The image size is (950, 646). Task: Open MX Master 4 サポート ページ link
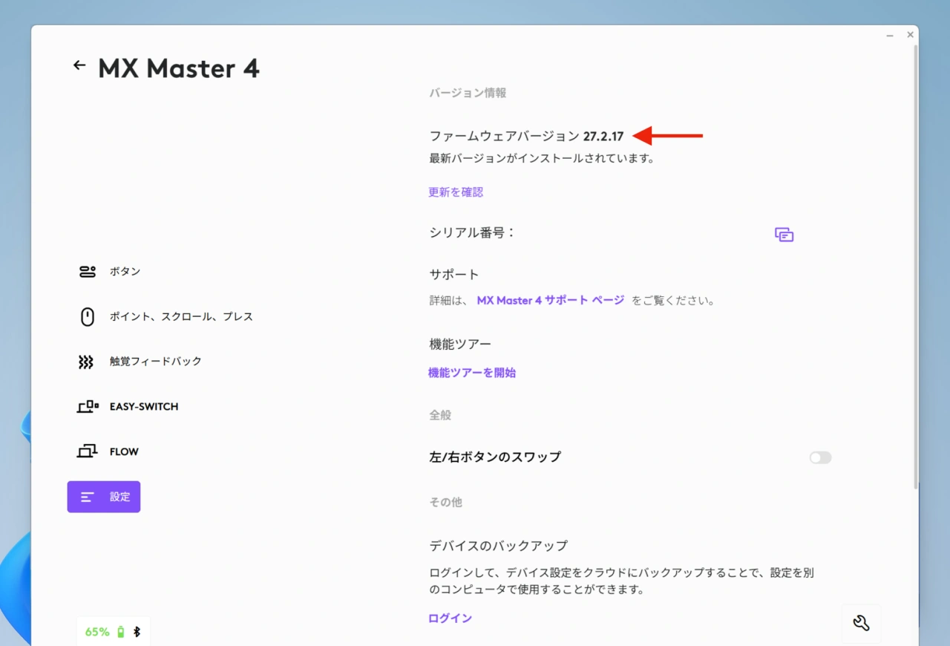(x=550, y=301)
